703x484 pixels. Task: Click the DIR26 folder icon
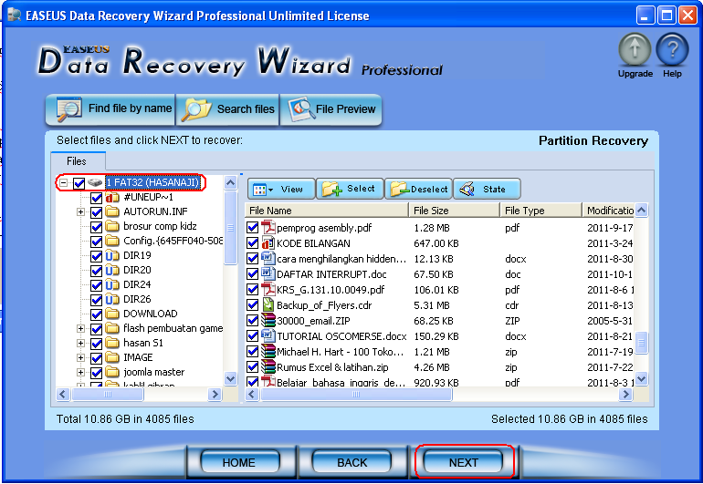click(112, 299)
